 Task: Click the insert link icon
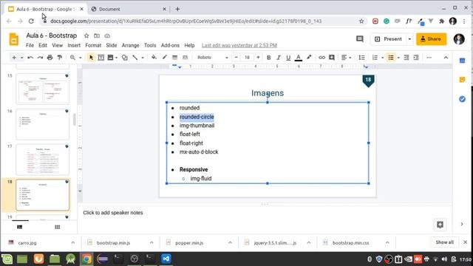click(x=322, y=58)
